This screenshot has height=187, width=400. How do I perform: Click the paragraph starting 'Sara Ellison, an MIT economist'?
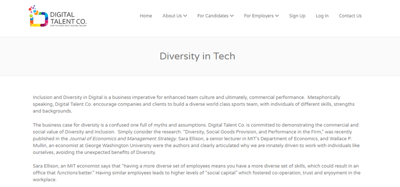click(196, 173)
